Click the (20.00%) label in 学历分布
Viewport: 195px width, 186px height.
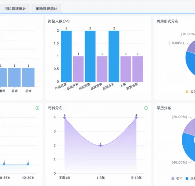click(x=179, y=117)
